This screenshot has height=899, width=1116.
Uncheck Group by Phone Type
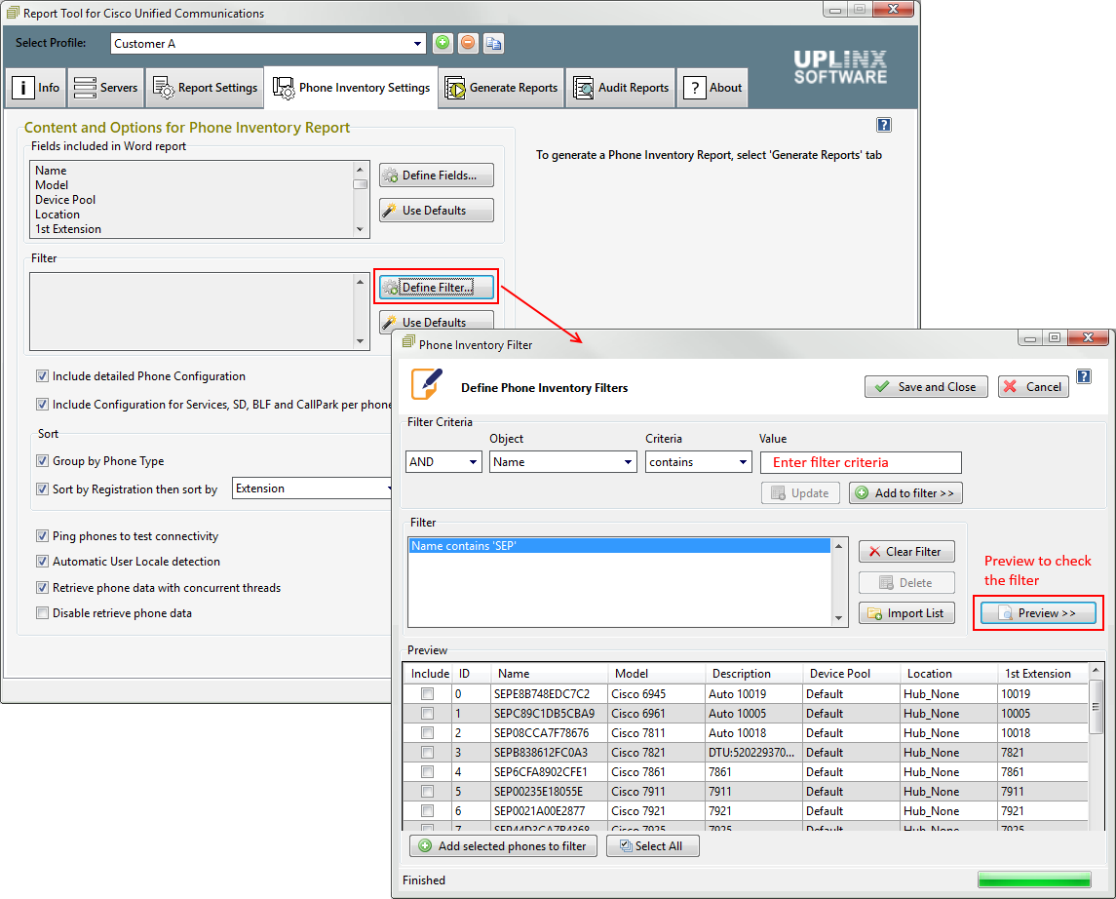[x=42, y=460]
